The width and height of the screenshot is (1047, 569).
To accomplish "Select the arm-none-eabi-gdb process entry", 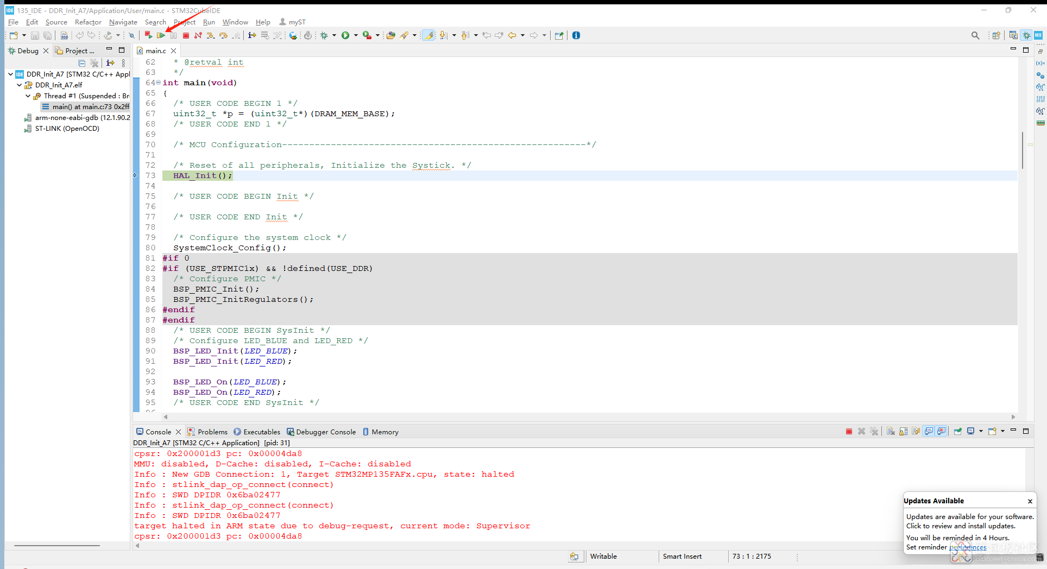I will [x=77, y=117].
